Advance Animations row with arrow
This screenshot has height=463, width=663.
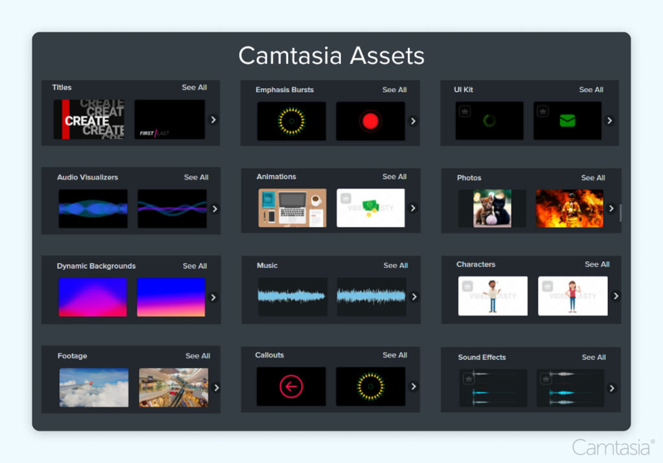(413, 208)
